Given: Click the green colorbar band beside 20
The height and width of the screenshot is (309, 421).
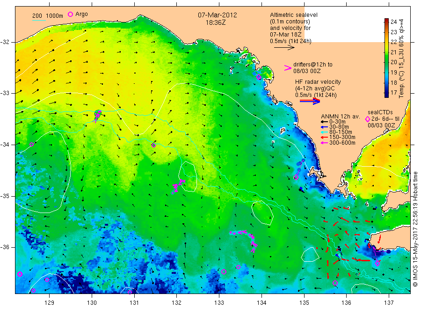Looking at the screenshot, I should (x=386, y=62).
